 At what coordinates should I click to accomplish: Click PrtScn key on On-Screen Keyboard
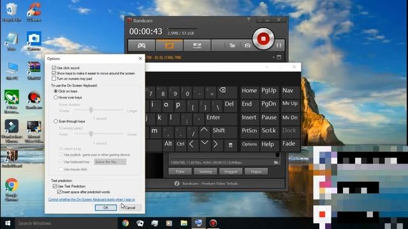pyautogui.click(x=249, y=132)
